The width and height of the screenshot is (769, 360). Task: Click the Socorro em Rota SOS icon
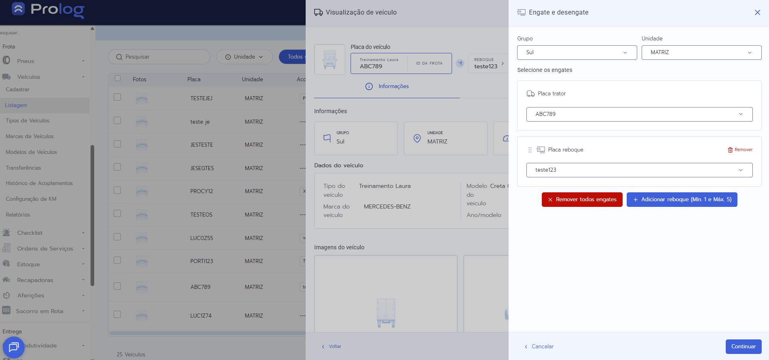click(x=6, y=311)
